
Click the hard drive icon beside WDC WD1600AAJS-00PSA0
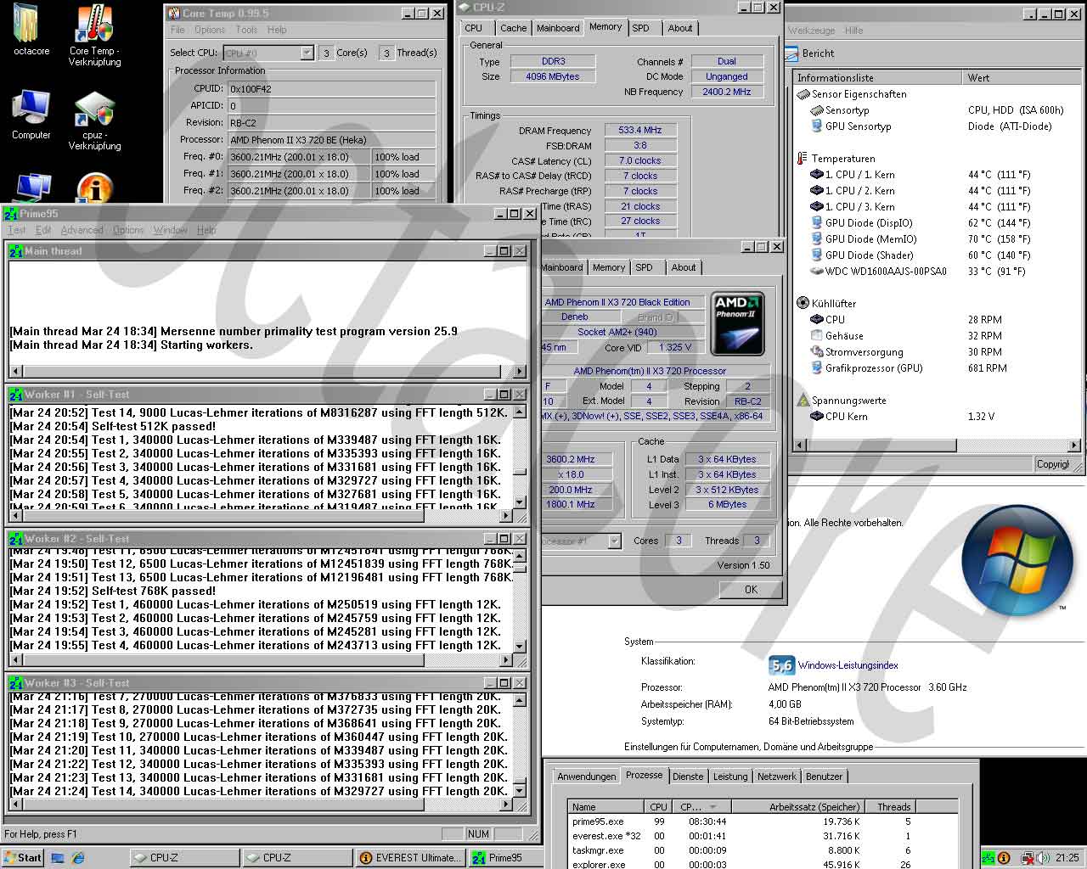pyautogui.click(x=817, y=272)
